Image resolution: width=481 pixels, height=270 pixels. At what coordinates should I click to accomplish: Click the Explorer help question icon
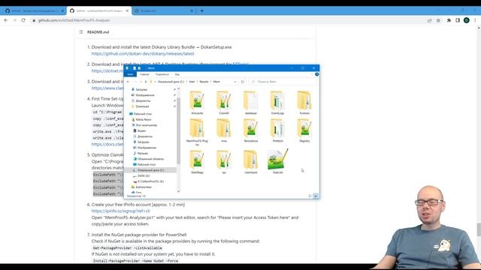(317, 74)
